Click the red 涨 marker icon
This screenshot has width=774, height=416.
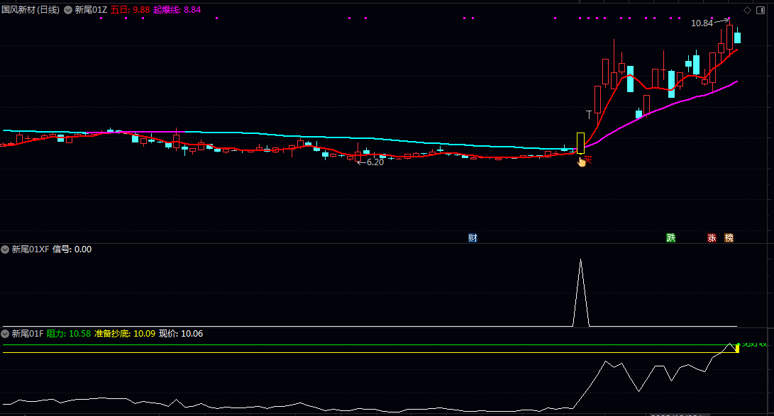tap(712, 237)
